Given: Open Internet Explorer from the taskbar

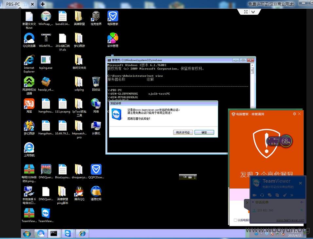Looking at the screenshot, I should tap(82, 233).
